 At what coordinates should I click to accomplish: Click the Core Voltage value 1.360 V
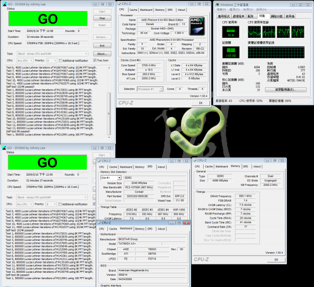pos(179,33)
